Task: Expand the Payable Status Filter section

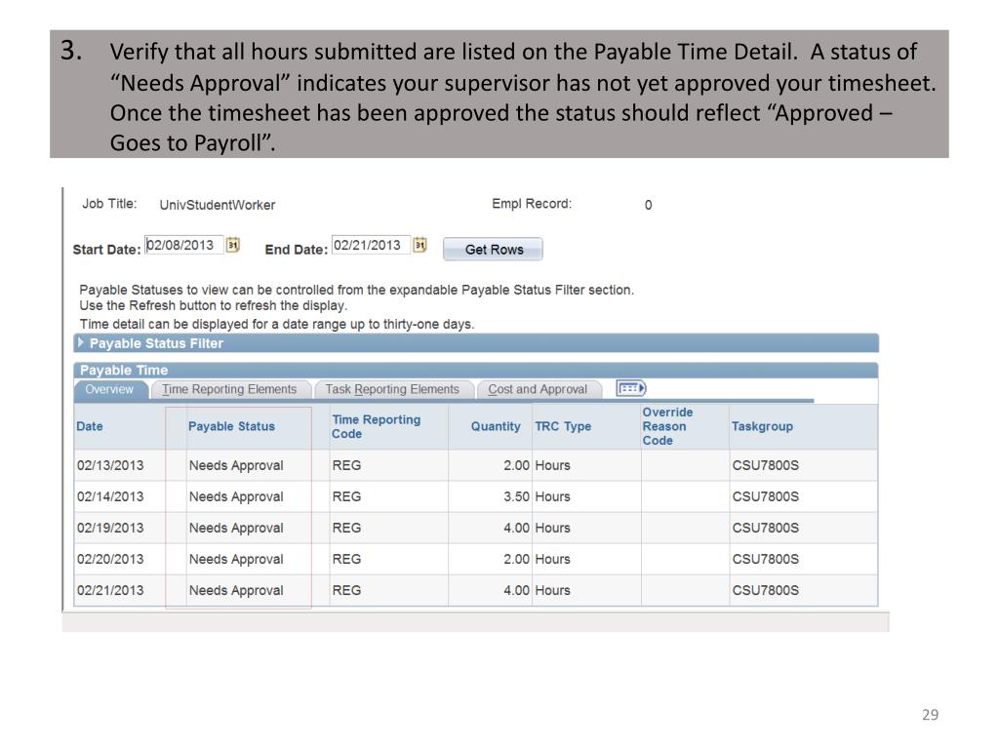Action: 80,342
